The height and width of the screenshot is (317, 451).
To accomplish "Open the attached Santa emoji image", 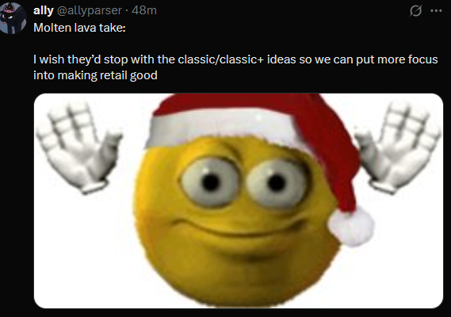I will point(239,201).
